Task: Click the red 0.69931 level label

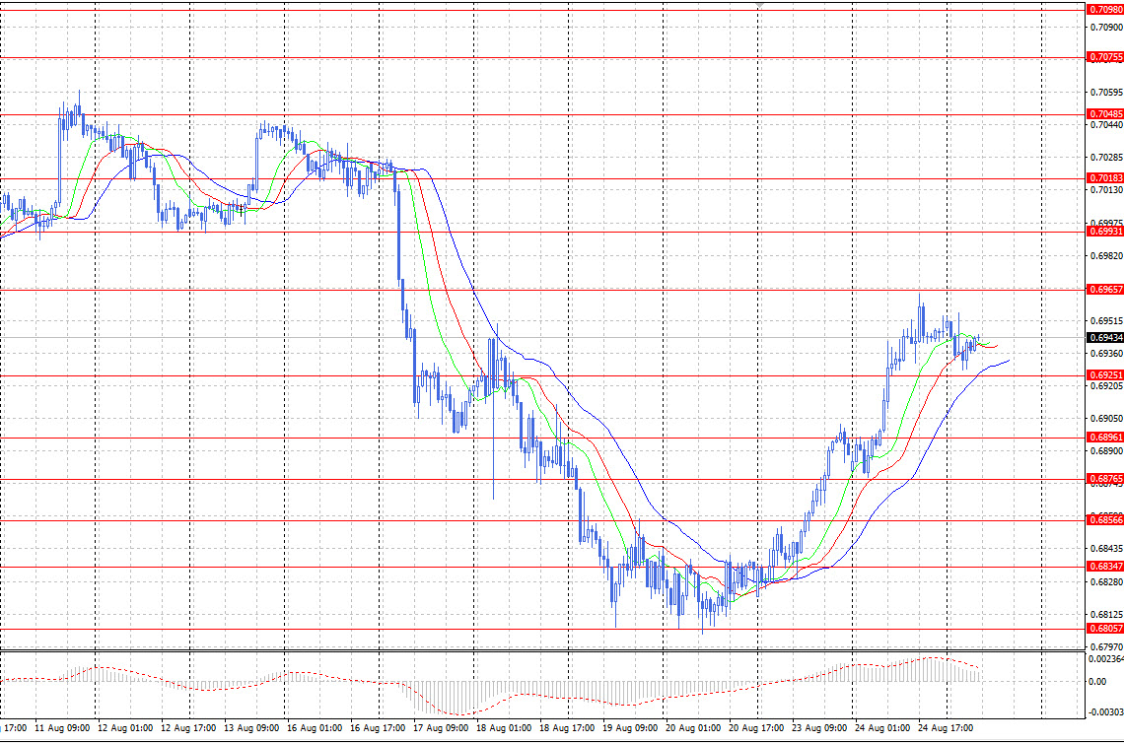Action: coord(1105,232)
